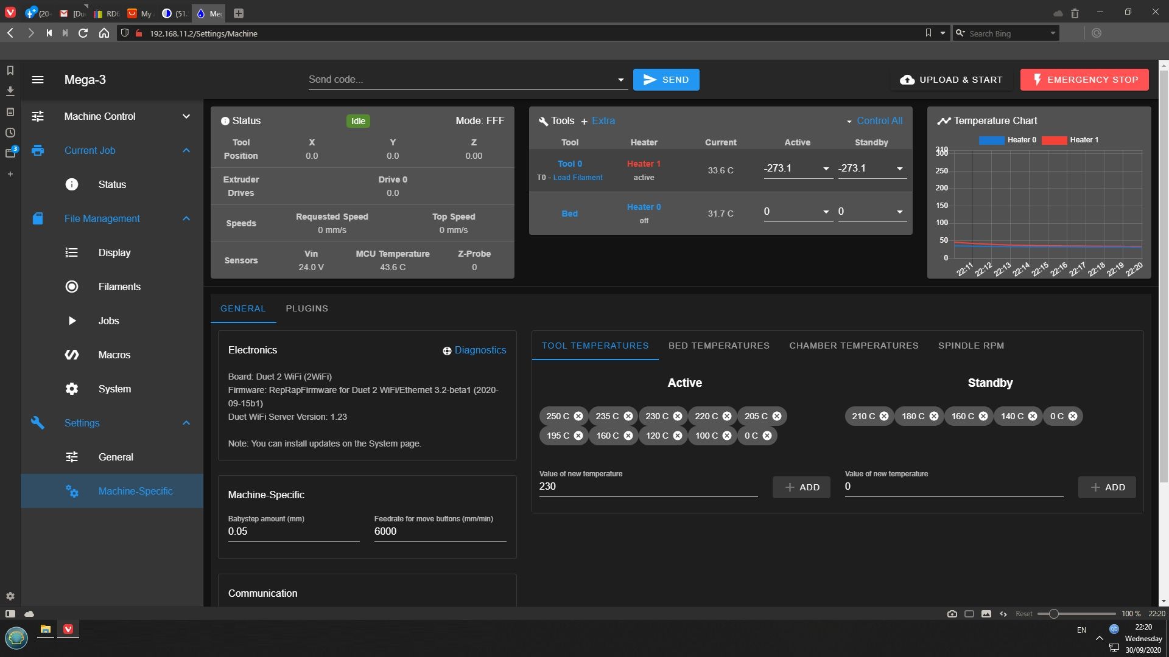Open the Chamber Temperatures tab

click(x=854, y=346)
